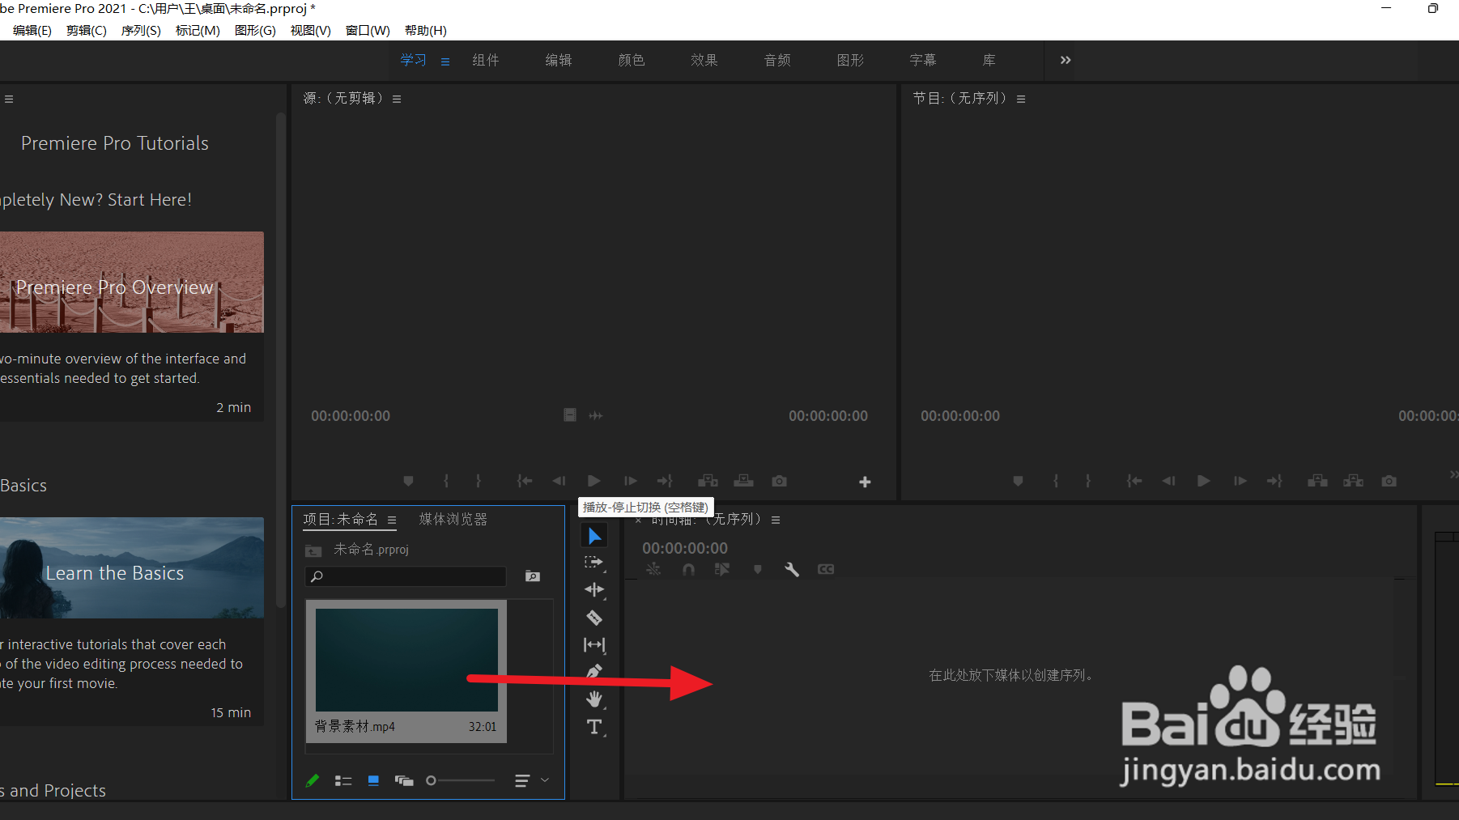Screen dimensions: 1459x820
Task: Step forward one frame in source monitor
Action: tap(630, 481)
